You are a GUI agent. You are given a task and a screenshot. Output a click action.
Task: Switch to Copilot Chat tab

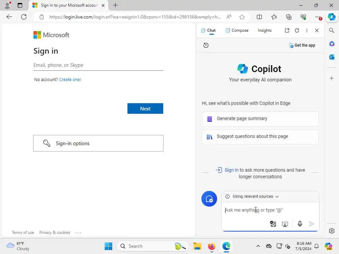coord(208,30)
